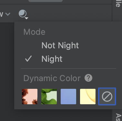The height and width of the screenshot is (121, 122).
Task: Choose the Night mode entry
Action: pos(52,59)
